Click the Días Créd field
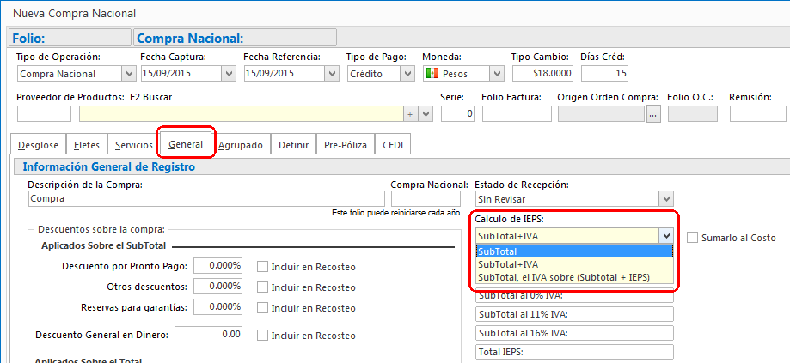Viewport: 790px width, 363px height. click(604, 74)
